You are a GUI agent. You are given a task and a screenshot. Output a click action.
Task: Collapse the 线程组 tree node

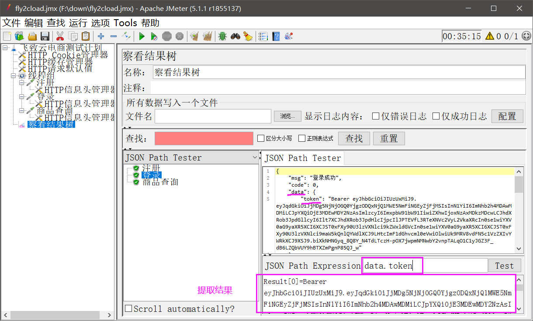click(x=14, y=75)
